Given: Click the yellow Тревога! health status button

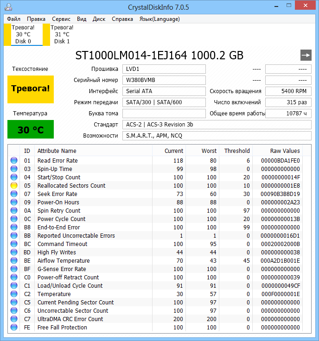Looking at the screenshot, I should [x=31, y=89].
